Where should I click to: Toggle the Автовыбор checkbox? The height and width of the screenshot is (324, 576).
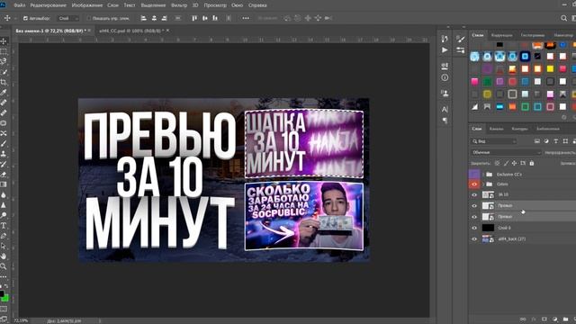tap(25, 18)
